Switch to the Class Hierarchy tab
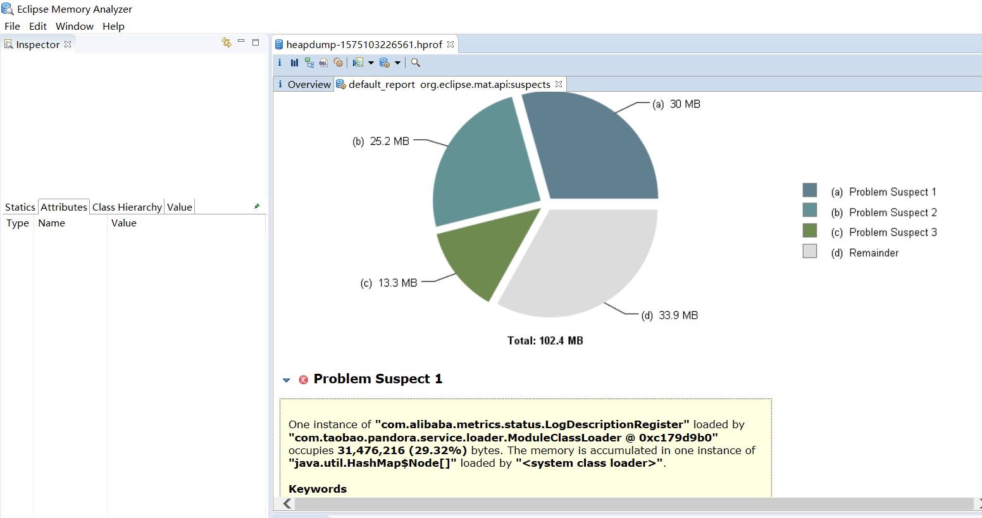This screenshot has height=518, width=982. coord(127,207)
